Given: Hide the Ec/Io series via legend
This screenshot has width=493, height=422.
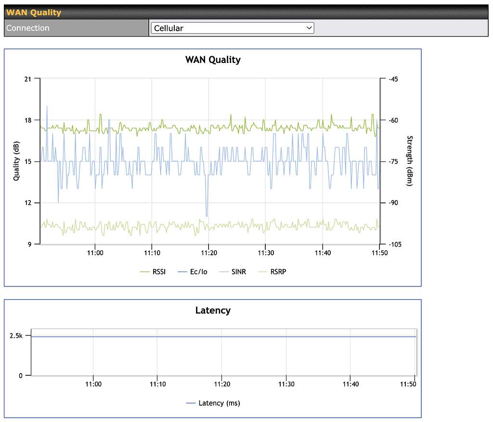Looking at the screenshot, I should pos(198,272).
